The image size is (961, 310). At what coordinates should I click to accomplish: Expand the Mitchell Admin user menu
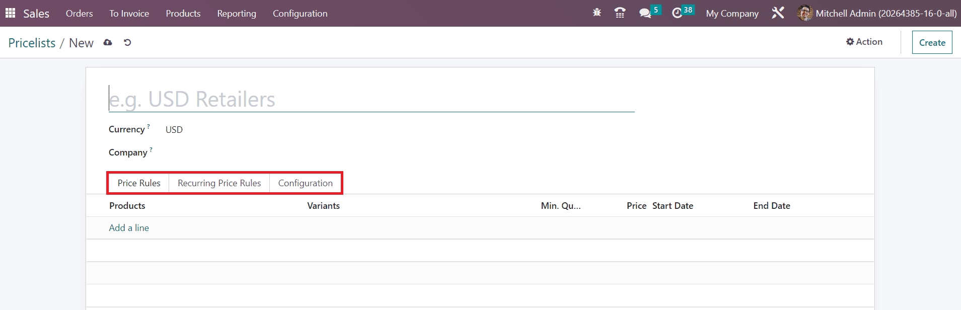tap(877, 13)
